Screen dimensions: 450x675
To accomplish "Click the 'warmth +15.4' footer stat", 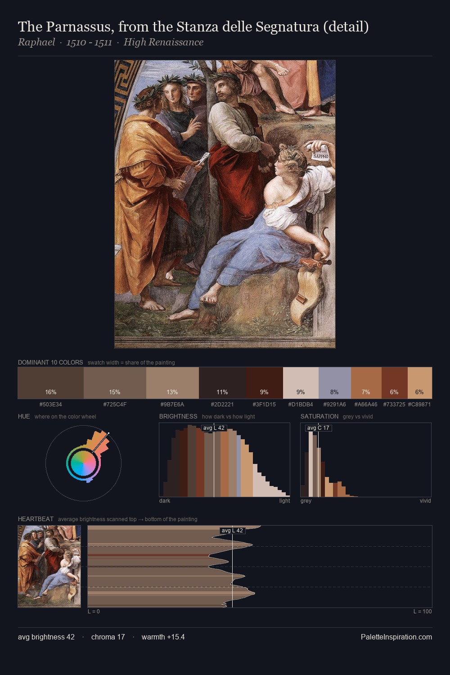I will [163, 637].
